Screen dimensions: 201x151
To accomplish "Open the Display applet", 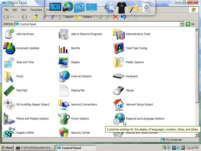I will point(69,62).
